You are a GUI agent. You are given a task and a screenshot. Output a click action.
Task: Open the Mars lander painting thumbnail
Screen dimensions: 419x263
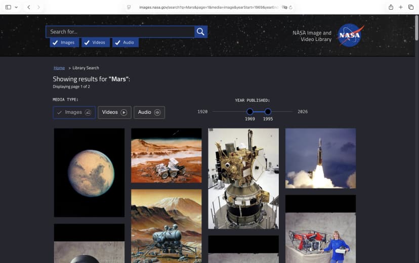pyautogui.click(x=166, y=226)
